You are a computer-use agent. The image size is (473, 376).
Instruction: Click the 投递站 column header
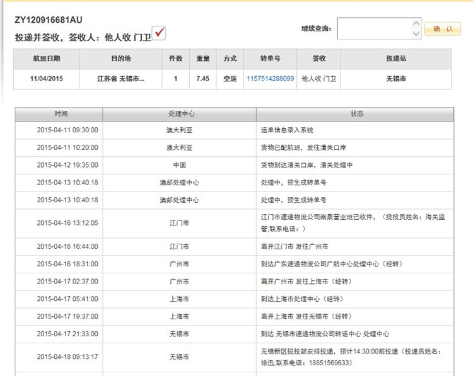click(396, 59)
